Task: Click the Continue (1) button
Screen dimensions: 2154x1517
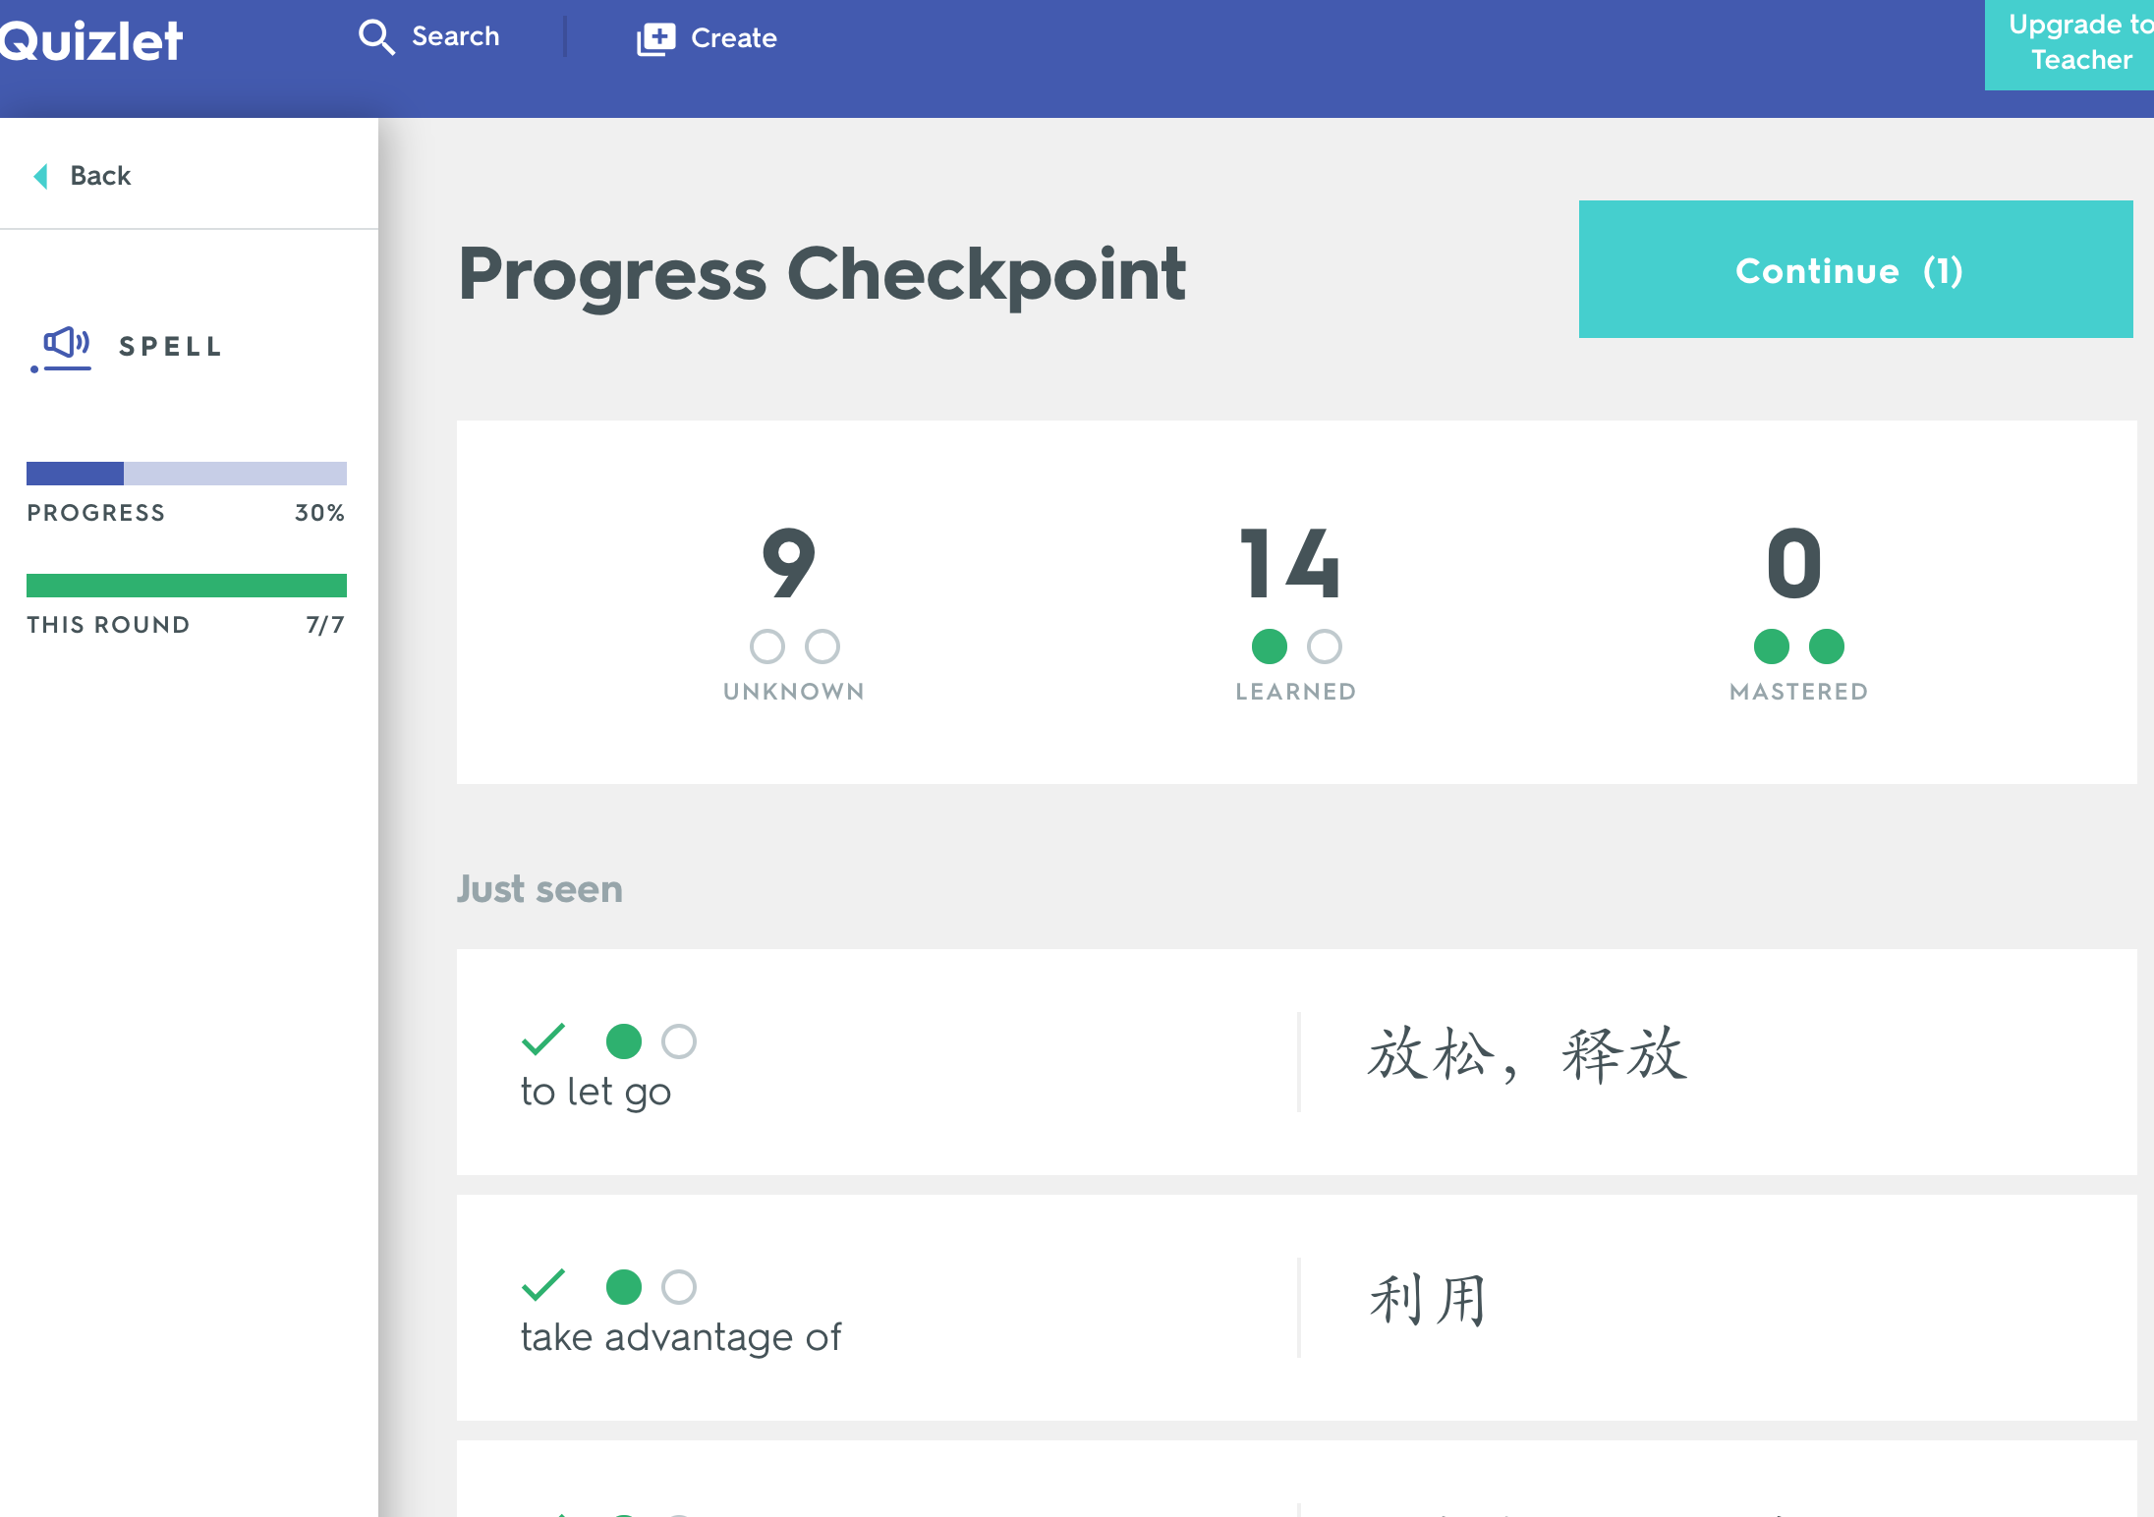Action: [1855, 269]
